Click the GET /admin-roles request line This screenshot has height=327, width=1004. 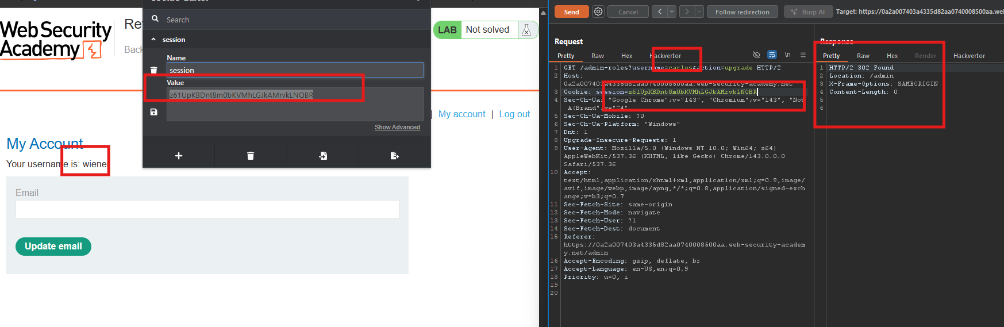tap(672, 68)
